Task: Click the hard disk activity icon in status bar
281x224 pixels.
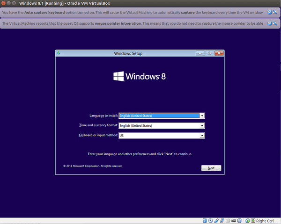Action: coord(205,221)
